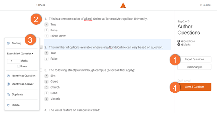Select option A True for question 1
The image size is (217, 113).
coord(47,24)
